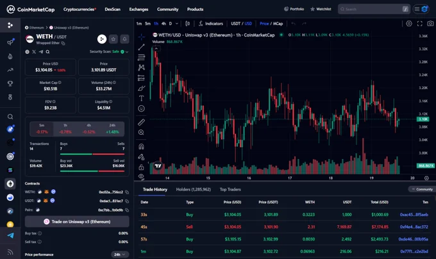
Task: Set a price alert with bell button
Action: click(124, 39)
